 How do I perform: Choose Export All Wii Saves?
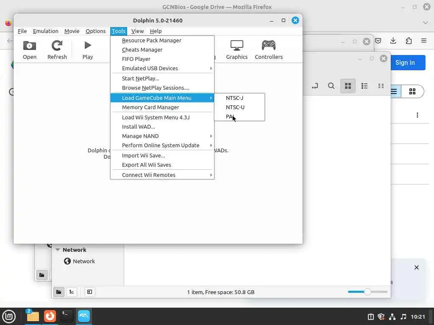tap(162, 165)
